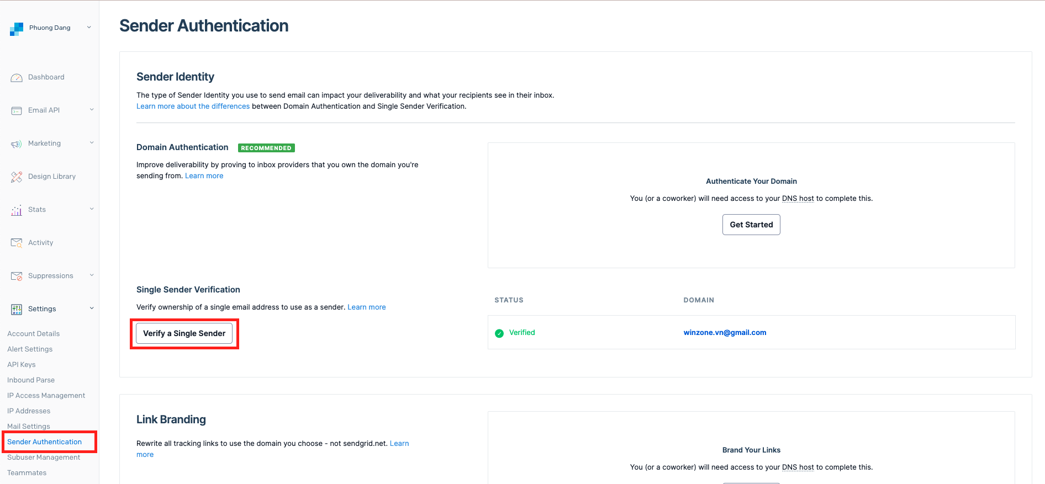Click the green Verified checkmark icon
1045x484 pixels.
pyautogui.click(x=499, y=333)
